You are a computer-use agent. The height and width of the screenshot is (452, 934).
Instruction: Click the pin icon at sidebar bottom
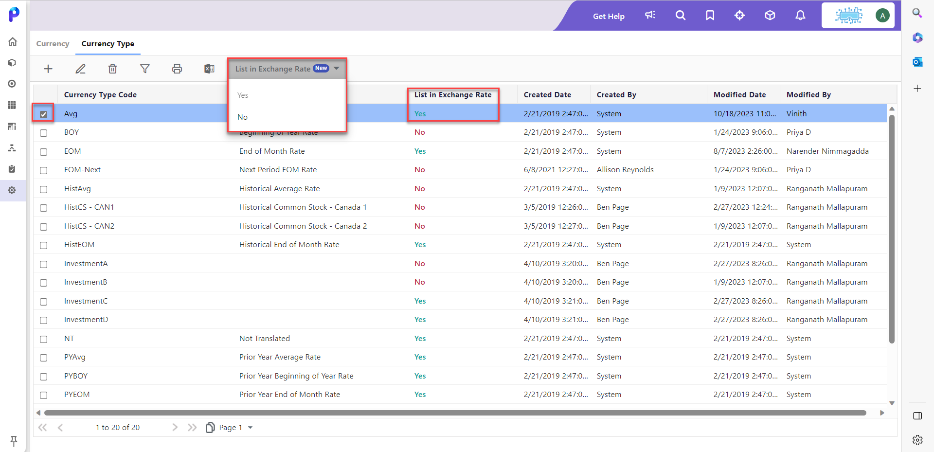pyautogui.click(x=14, y=441)
